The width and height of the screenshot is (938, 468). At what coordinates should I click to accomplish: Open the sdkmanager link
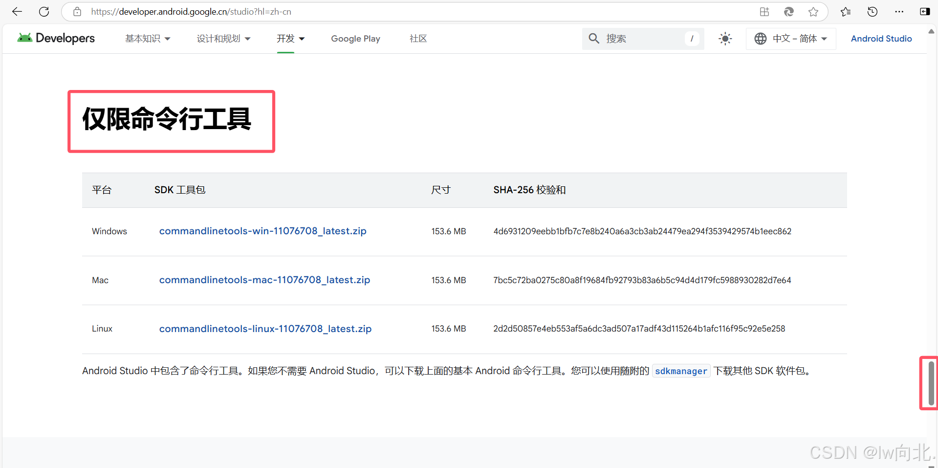(681, 371)
